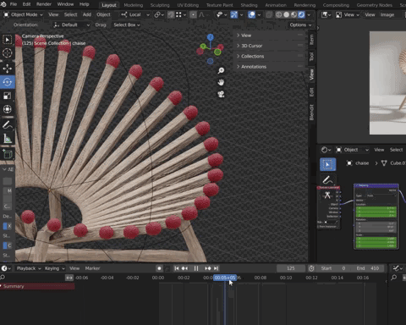Select the Annotate pencil tool in viewport
Image resolution: width=406 pixels, height=325 pixels.
click(8, 125)
